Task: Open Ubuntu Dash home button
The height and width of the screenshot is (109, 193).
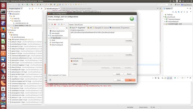Action: (3, 6)
